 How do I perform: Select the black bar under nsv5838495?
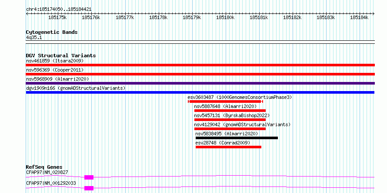click(237, 138)
